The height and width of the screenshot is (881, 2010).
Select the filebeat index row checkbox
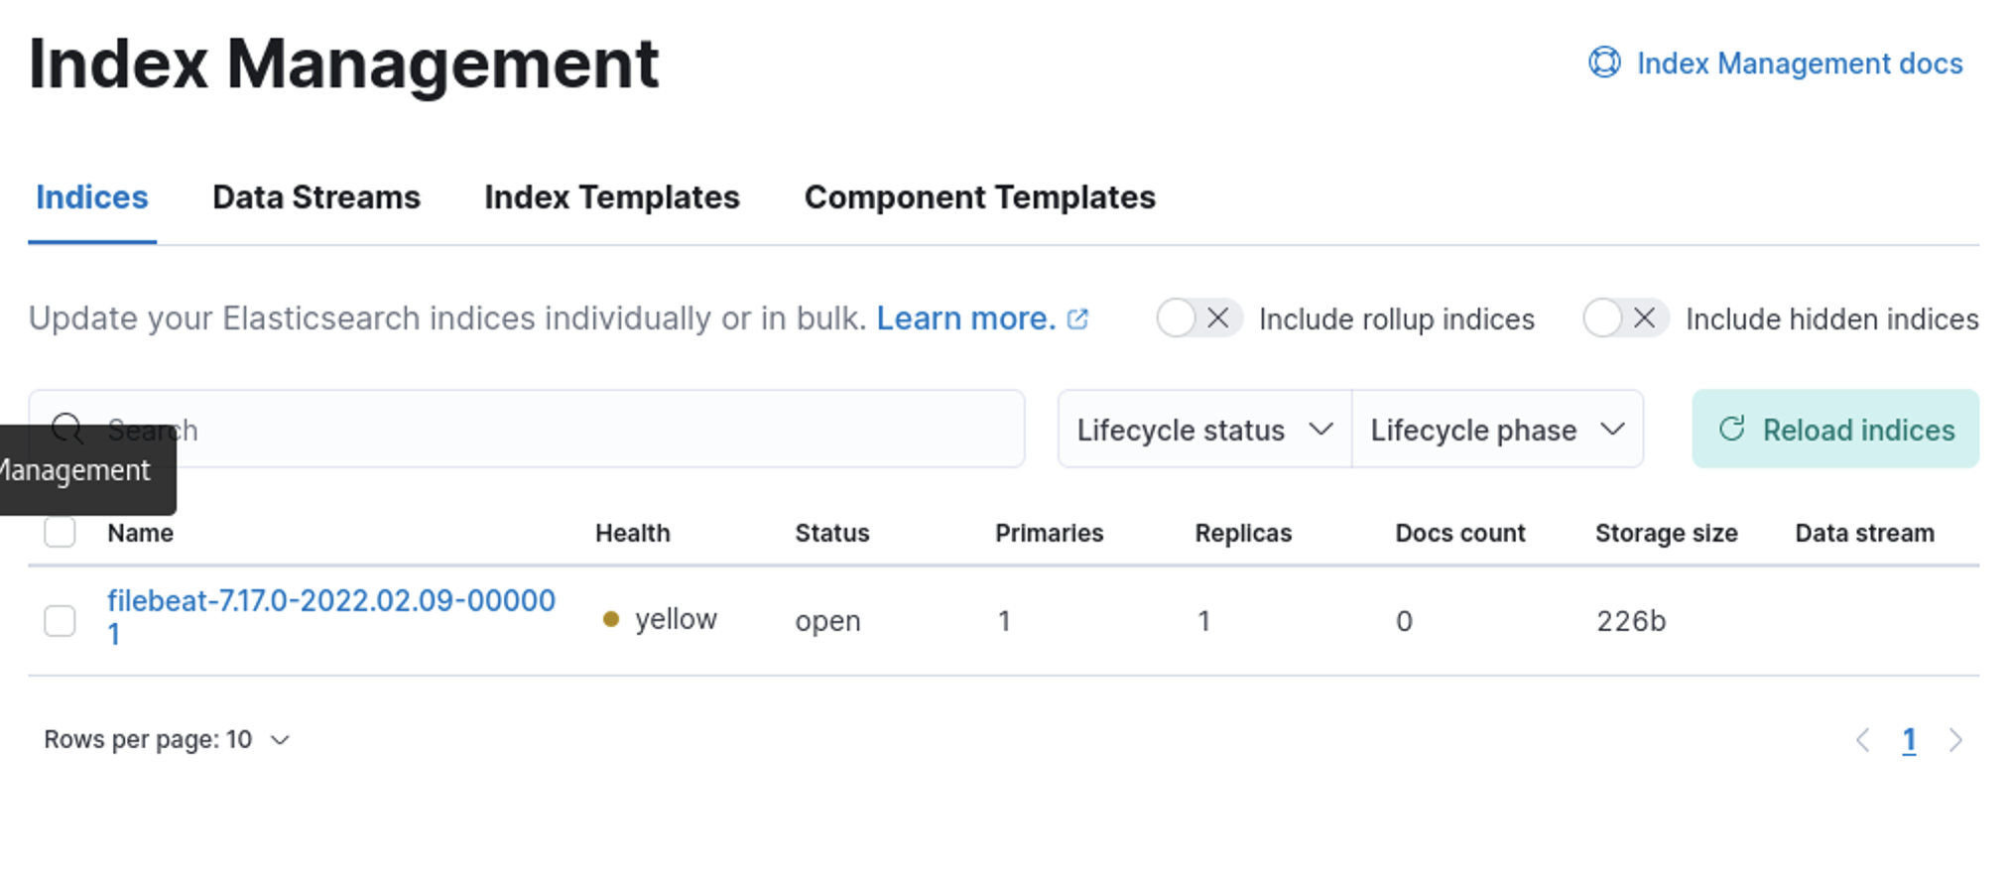pos(60,621)
